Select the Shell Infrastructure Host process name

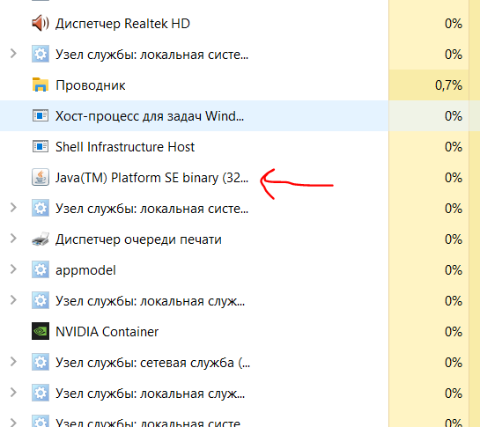coord(125,147)
